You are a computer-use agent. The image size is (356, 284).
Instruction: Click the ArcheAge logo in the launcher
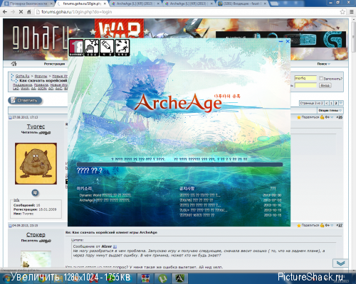coord(178,103)
